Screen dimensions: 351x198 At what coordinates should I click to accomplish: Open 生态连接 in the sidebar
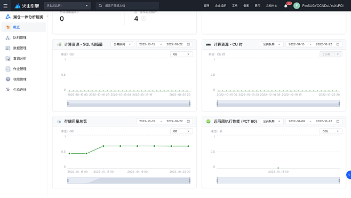point(23,90)
